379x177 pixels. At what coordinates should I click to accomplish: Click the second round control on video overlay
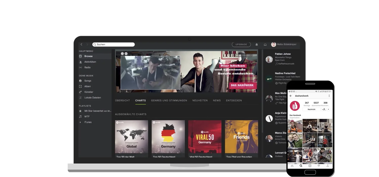[x=126, y=54]
